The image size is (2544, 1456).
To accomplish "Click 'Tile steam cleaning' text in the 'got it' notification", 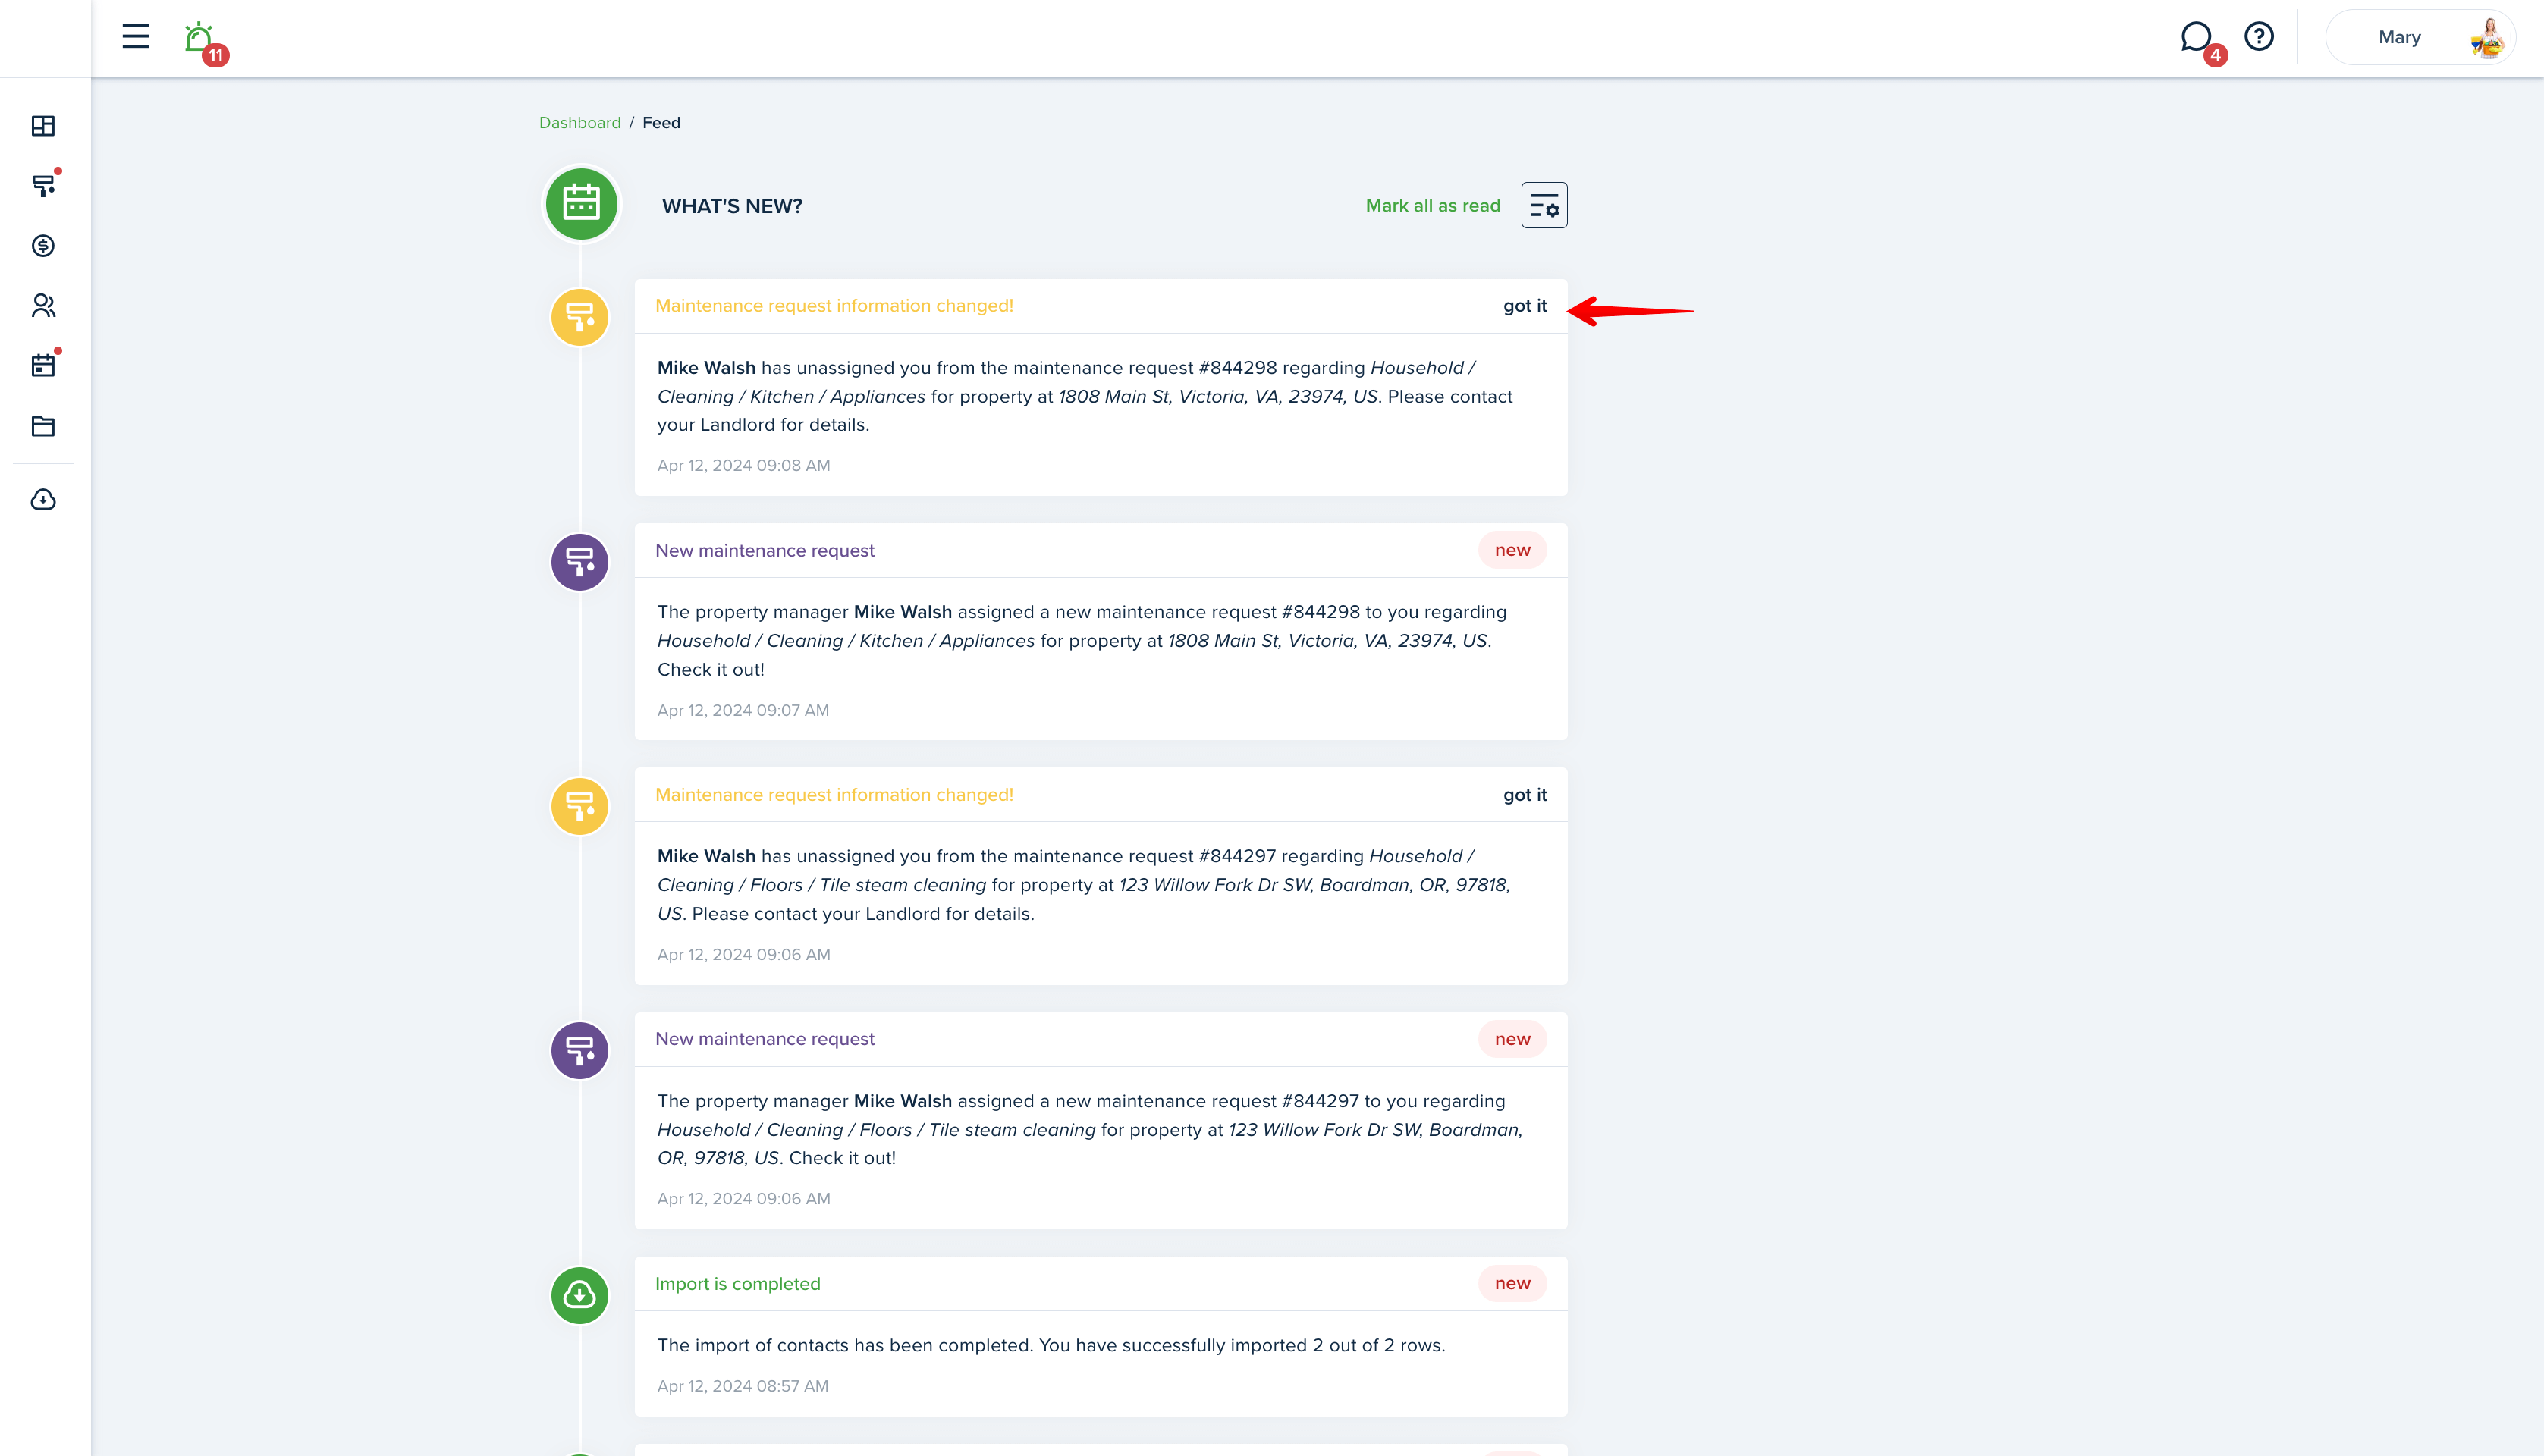I will click(x=903, y=885).
